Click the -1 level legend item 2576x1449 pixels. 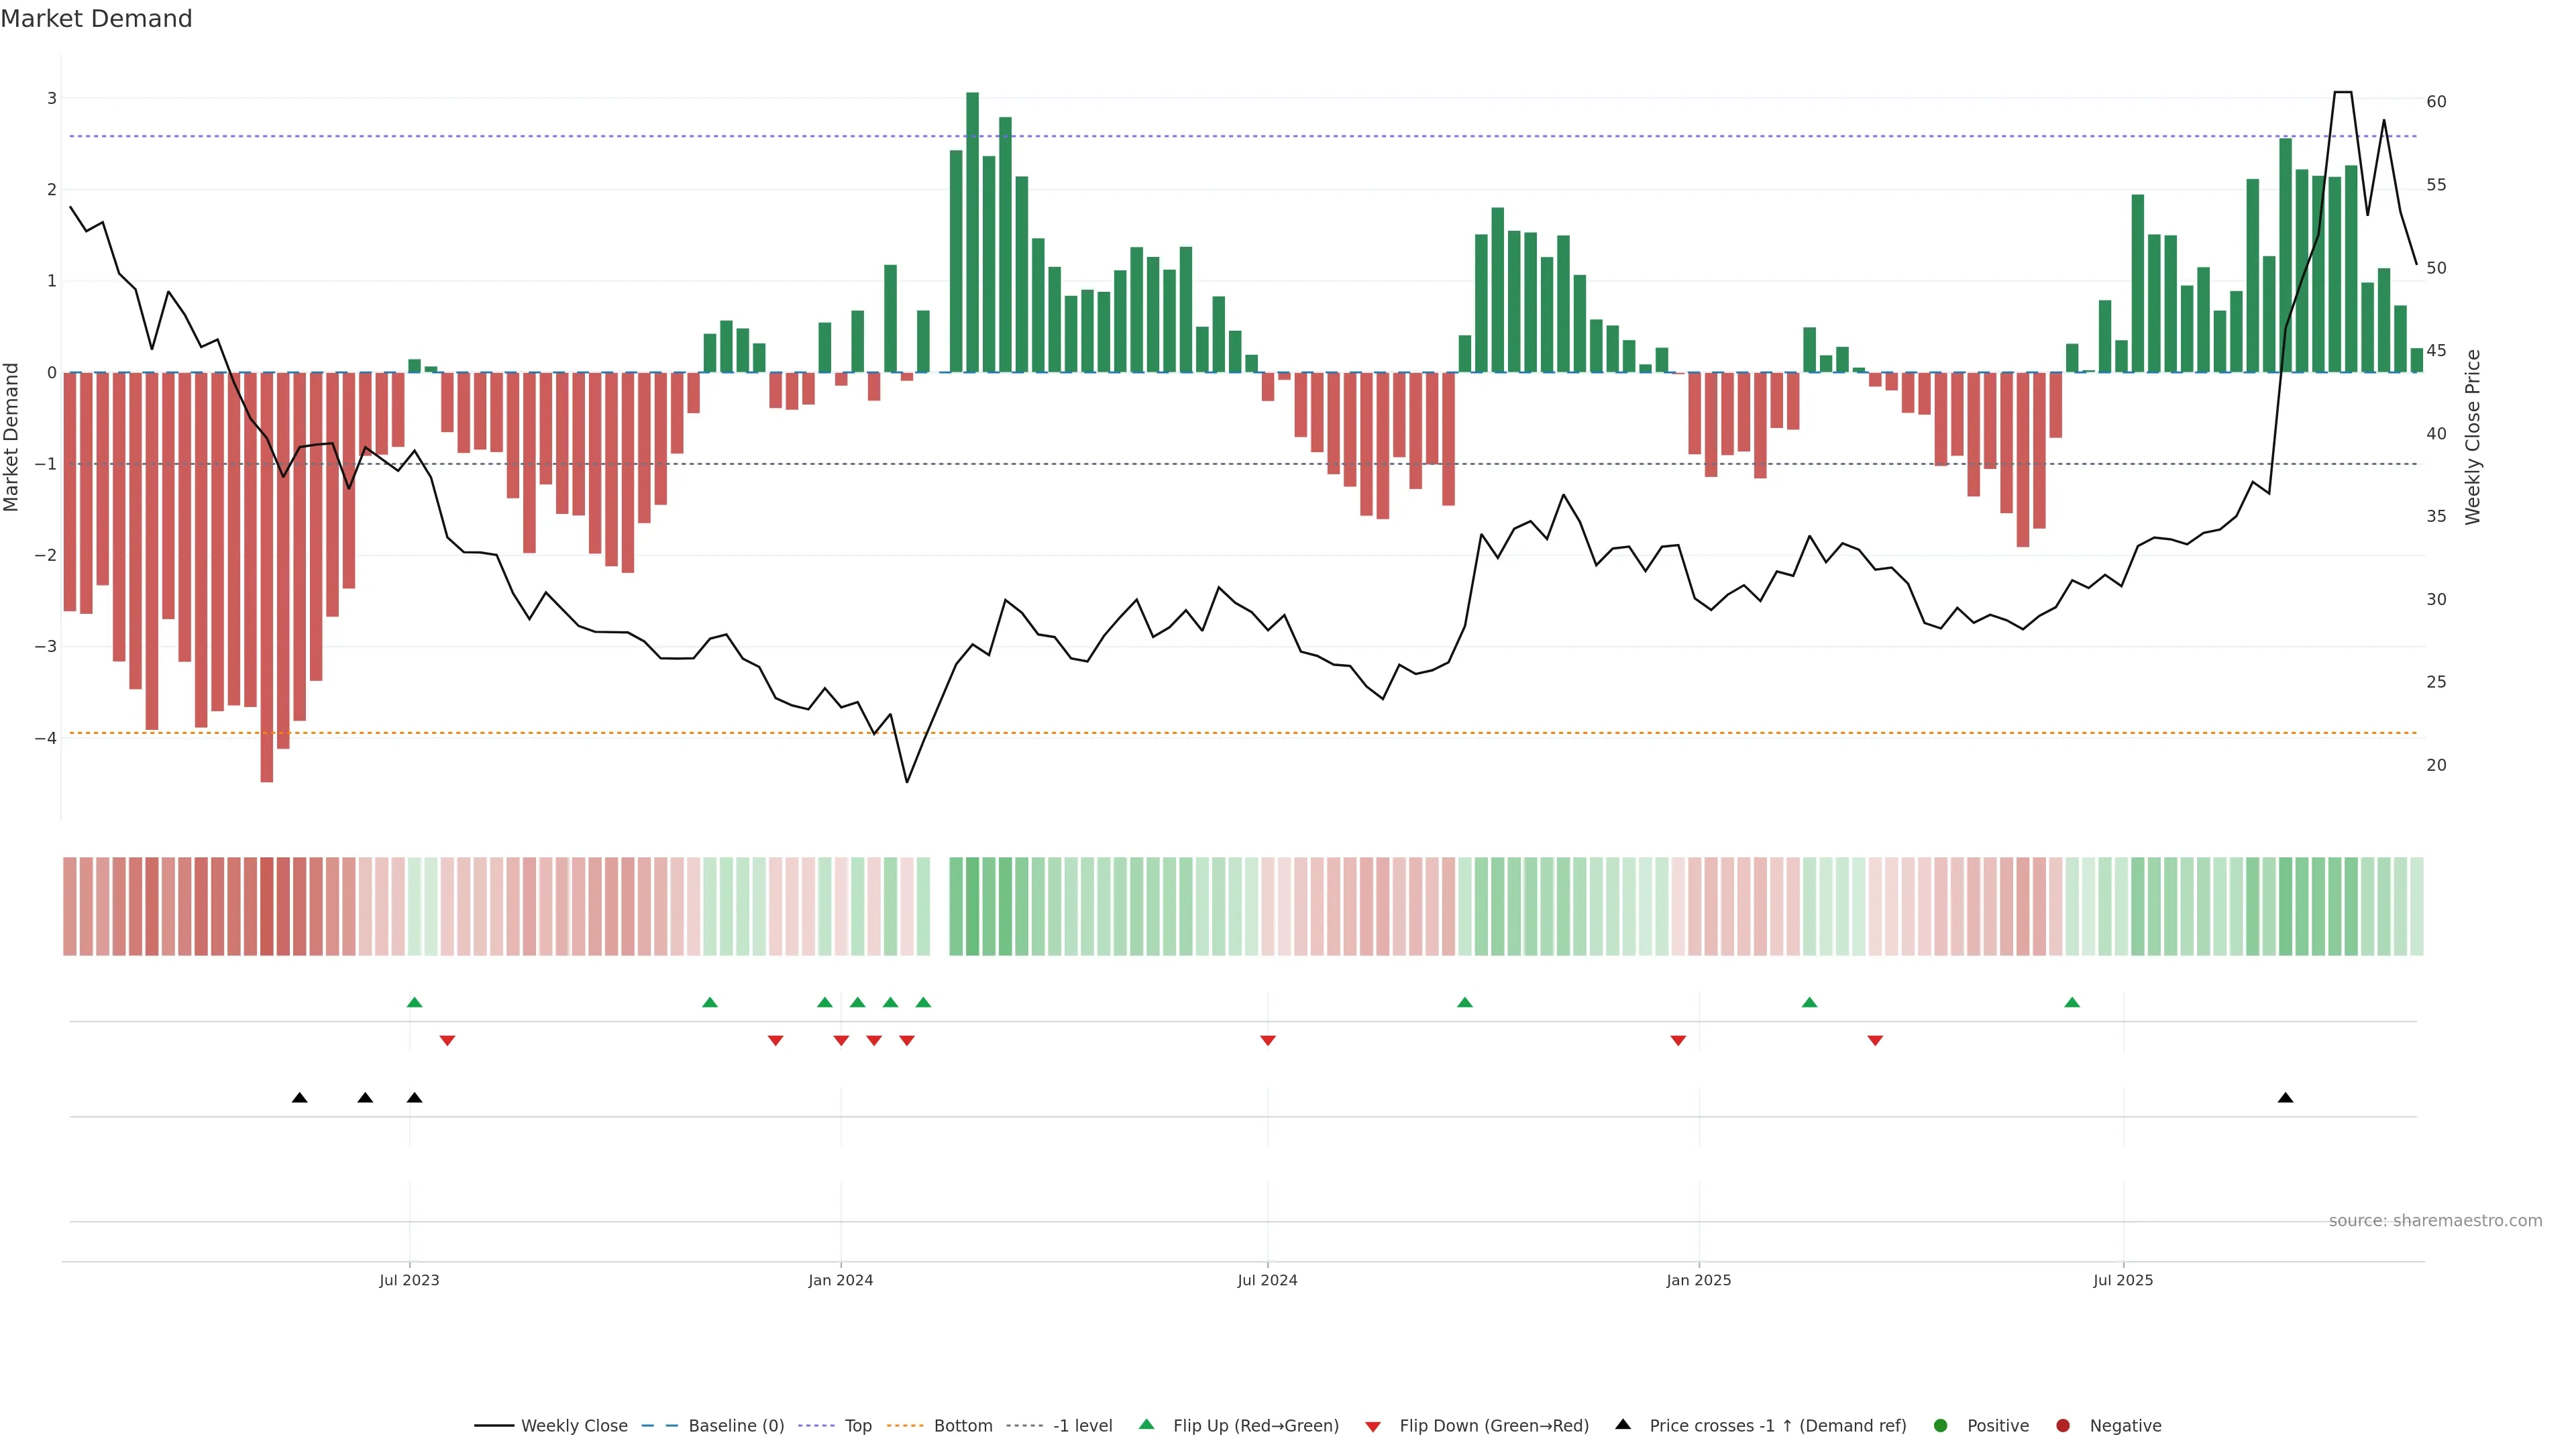coord(1082,1426)
